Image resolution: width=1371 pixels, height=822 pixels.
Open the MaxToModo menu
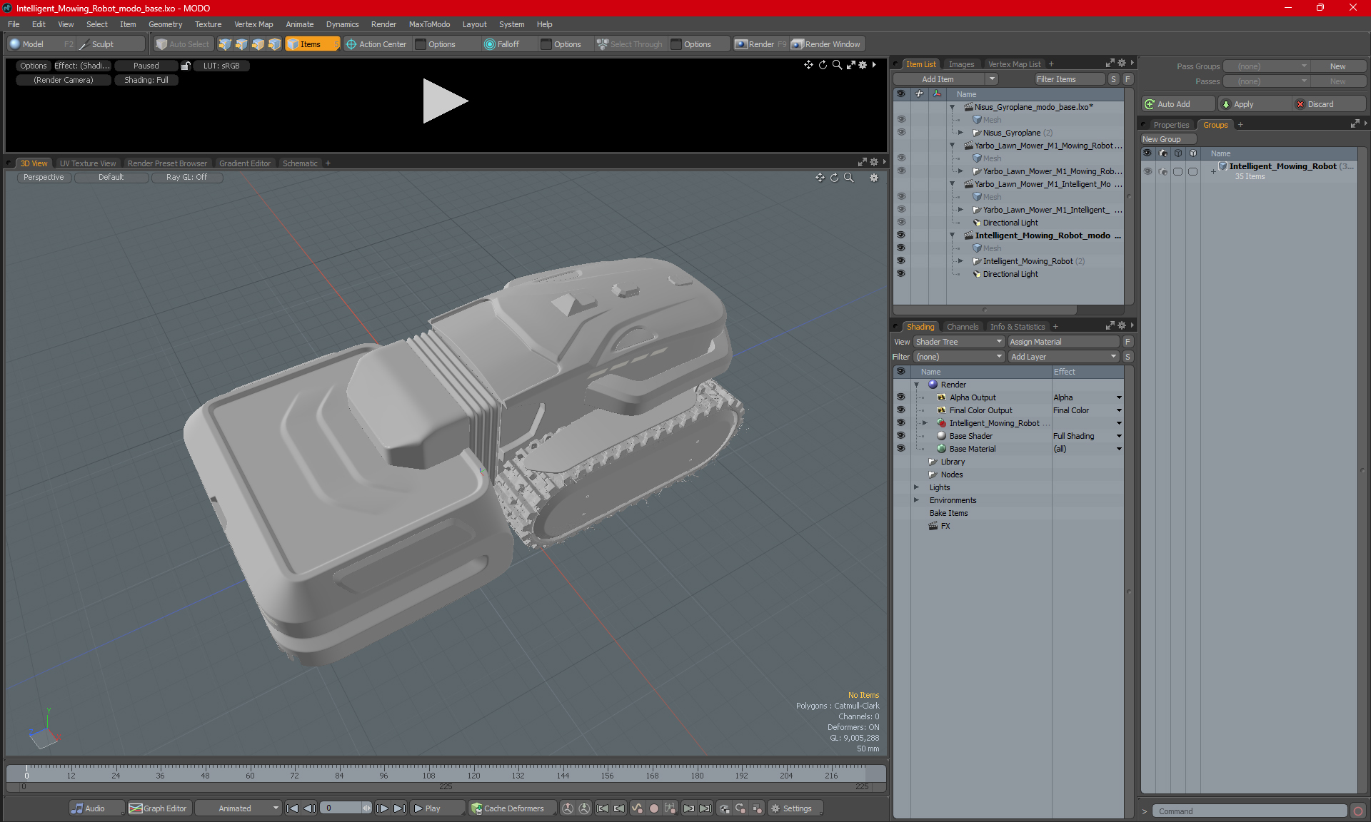(x=429, y=24)
